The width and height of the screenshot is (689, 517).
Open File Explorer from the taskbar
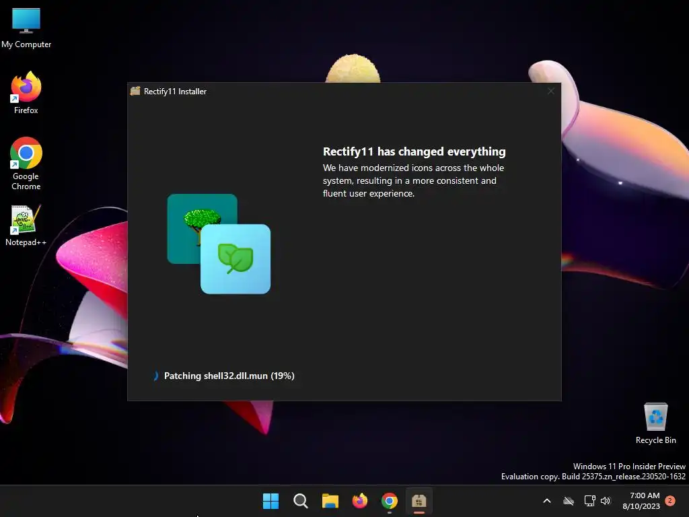(x=330, y=501)
